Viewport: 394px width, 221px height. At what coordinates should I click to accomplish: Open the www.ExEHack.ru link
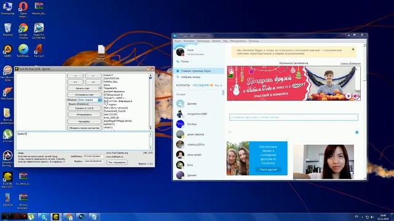pyautogui.click(x=115, y=157)
